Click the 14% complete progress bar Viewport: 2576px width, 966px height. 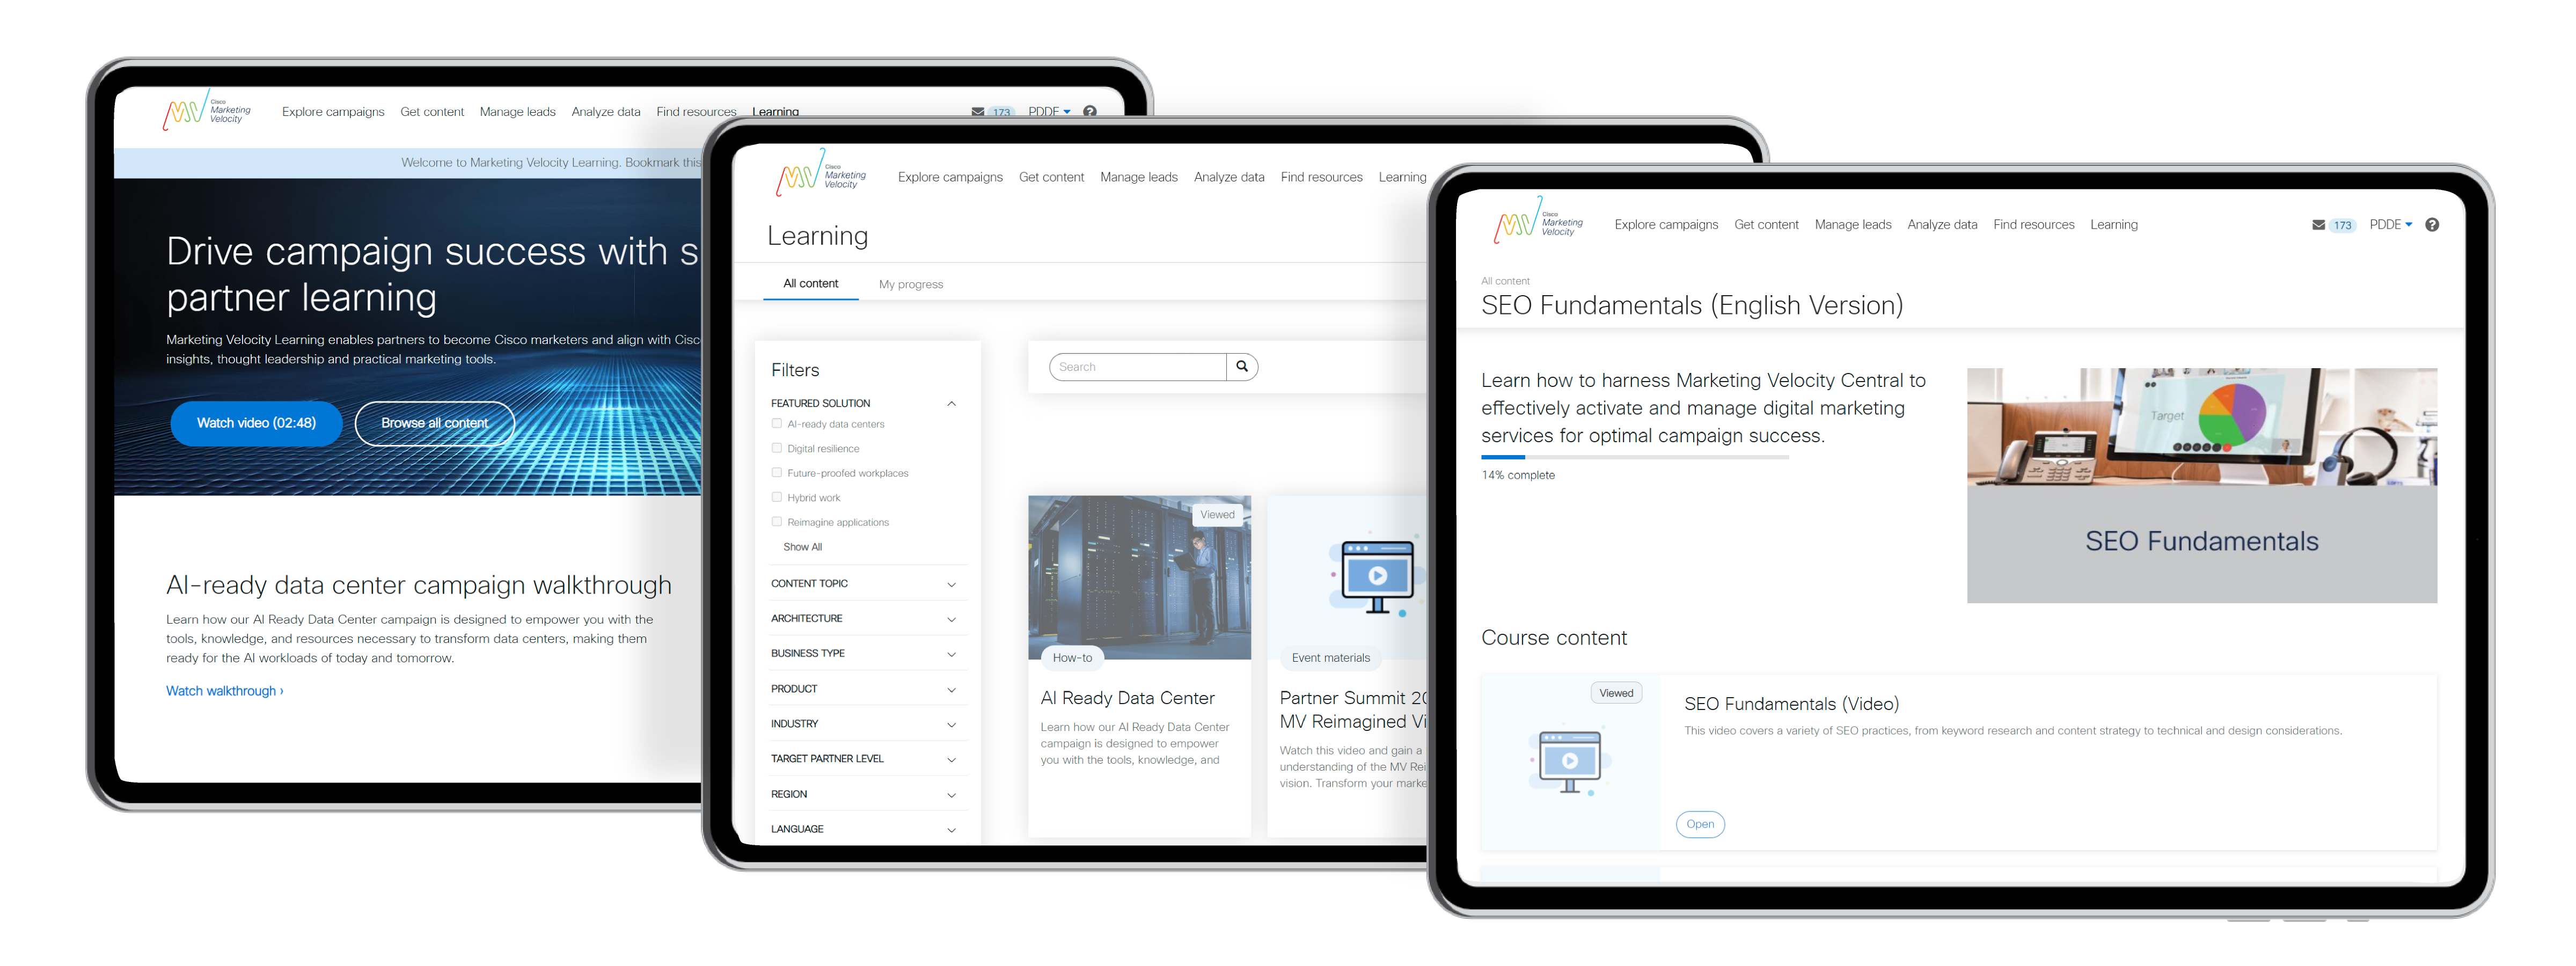click(1634, 457)
